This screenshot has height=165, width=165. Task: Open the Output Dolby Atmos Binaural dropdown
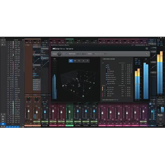coord(100,54)
